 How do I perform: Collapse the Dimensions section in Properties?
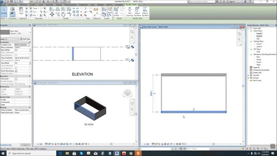click(x=30, y=87)
